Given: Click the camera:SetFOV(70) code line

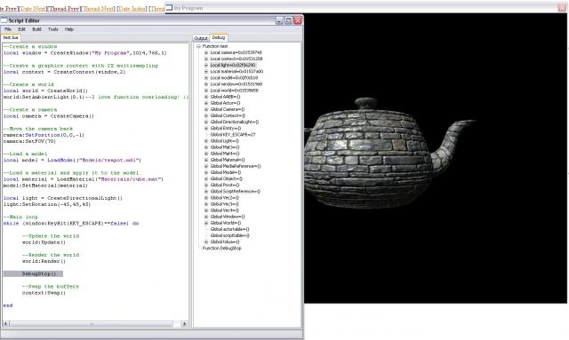Looking at the screenshot, I should coord(29,141).
